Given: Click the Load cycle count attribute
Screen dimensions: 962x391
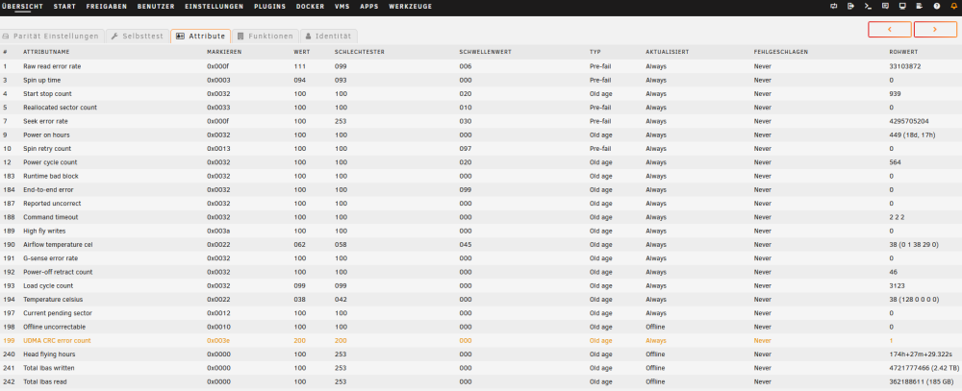Looking at the screenshot, I should [48, 285].
